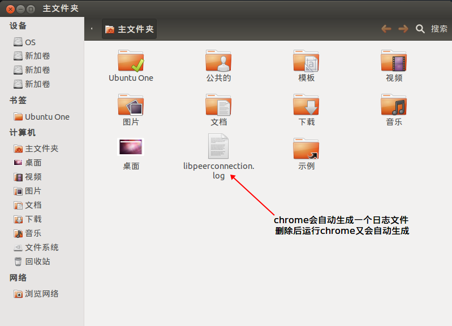Image resolution: width=452 pixels, height=326 pixels.
Task: Click the 网络 section header
Action: pyautogui.click(x=18, y=277)
